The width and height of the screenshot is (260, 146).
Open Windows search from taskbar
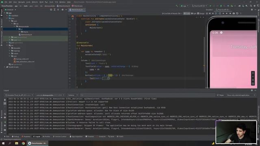click(10, 143)
